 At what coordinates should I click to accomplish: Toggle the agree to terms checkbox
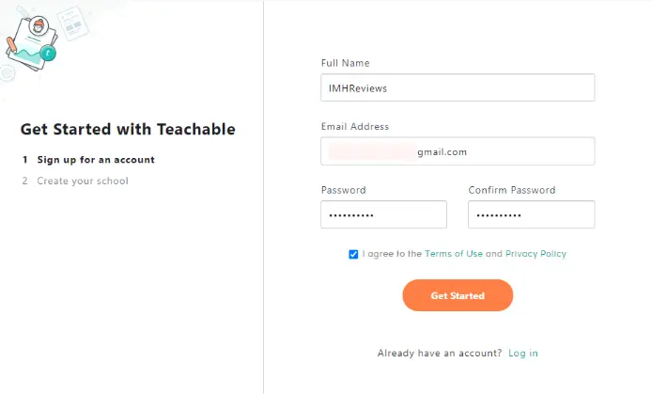coord(353,254)
